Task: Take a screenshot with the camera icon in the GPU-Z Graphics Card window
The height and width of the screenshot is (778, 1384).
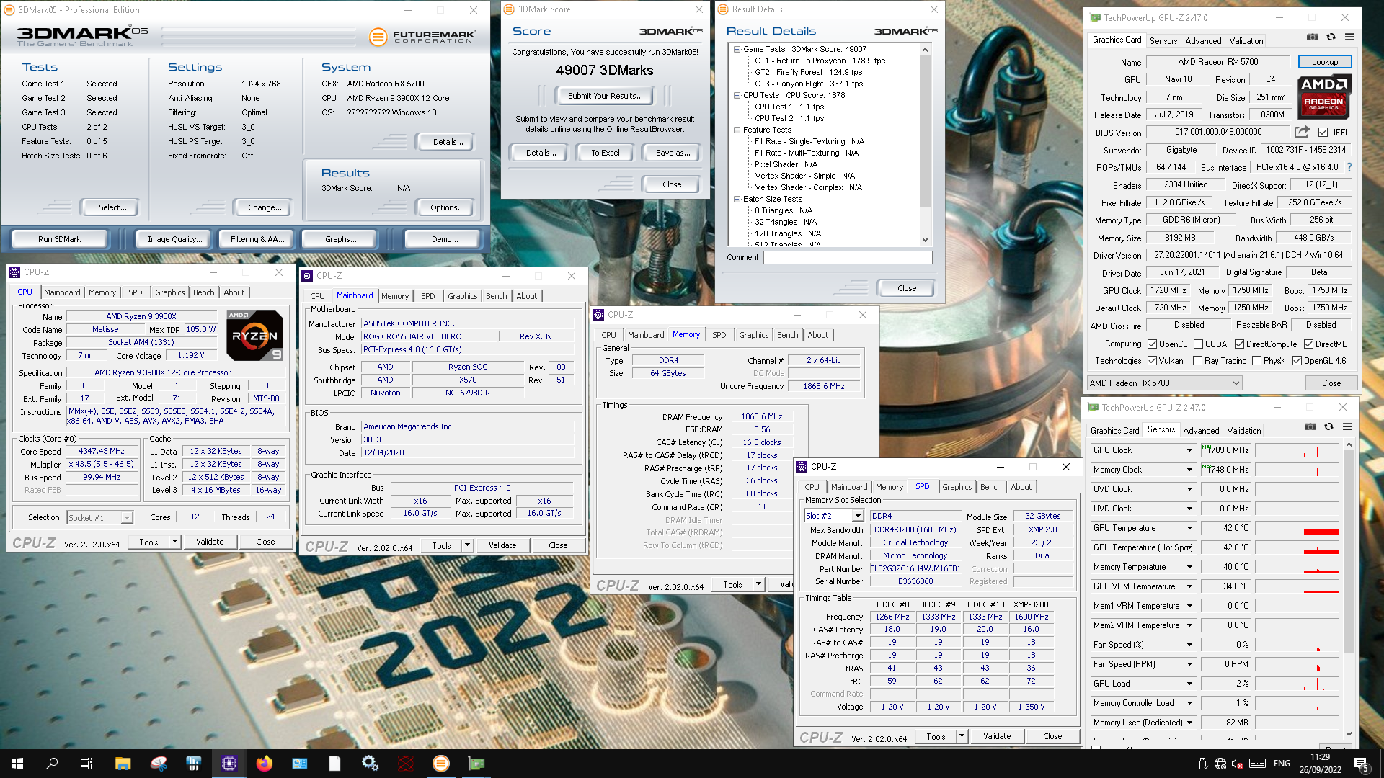Action: [x=1313, y=37]
